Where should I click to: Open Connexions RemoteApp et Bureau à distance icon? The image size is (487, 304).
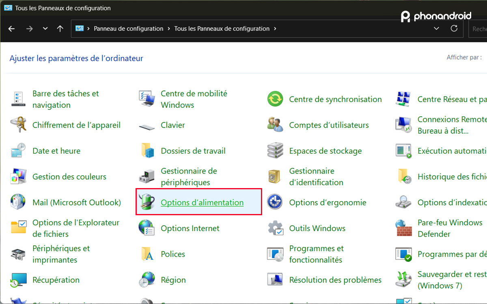[x=403, y=125]
